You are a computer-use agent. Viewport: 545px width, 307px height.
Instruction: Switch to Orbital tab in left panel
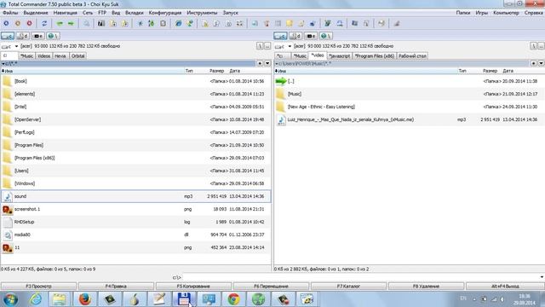click(77, 55)
